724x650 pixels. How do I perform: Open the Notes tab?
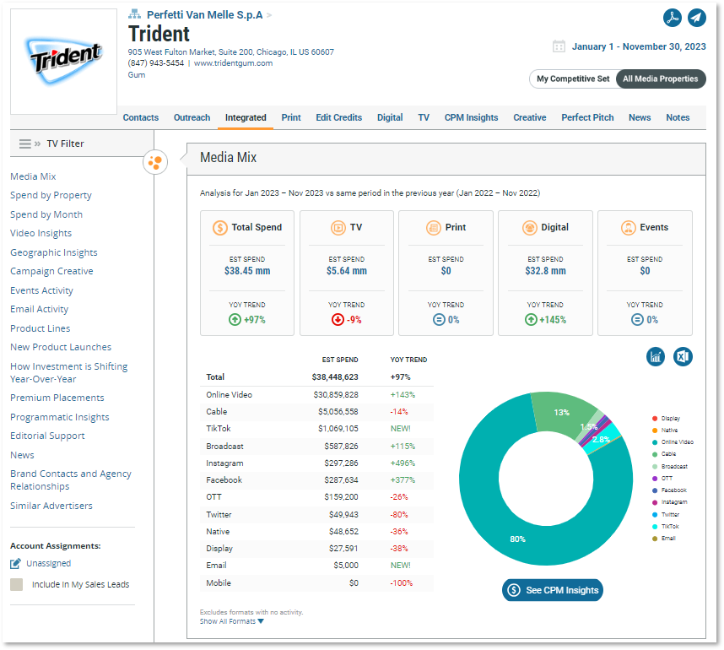pos(678,118)
